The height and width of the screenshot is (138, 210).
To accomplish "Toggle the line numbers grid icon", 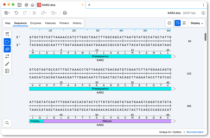I will tap(7, 71).
